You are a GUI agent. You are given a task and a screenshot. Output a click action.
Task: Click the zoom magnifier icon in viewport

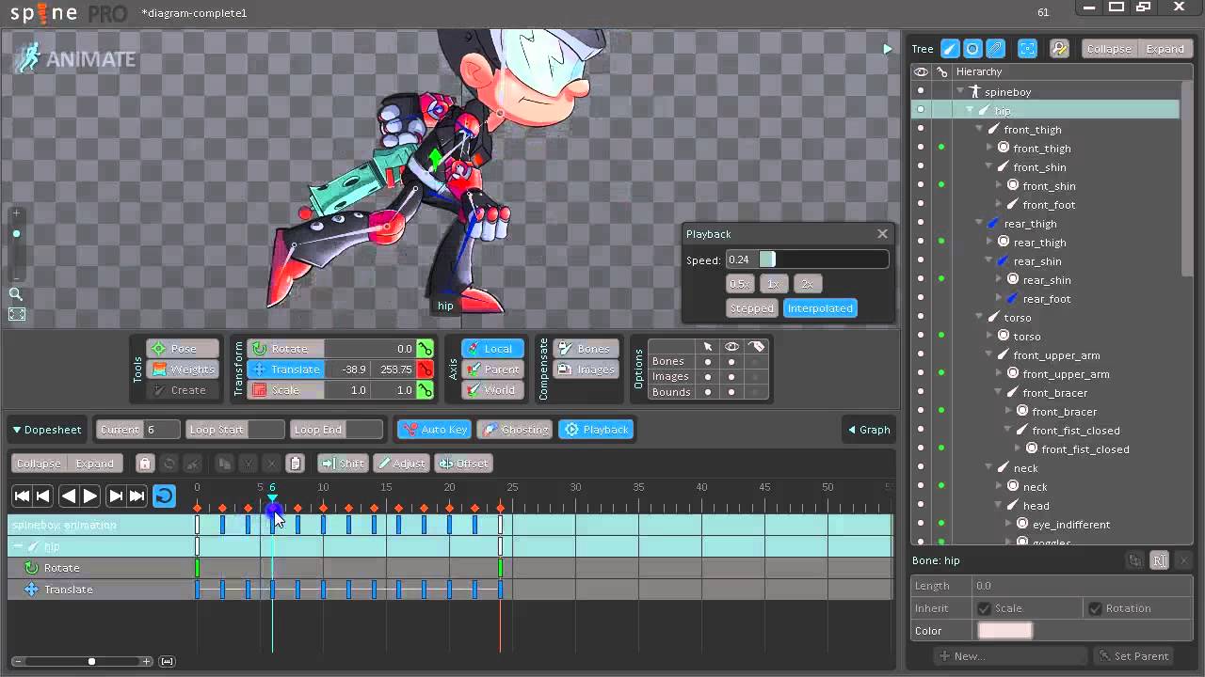pos(16,294)
